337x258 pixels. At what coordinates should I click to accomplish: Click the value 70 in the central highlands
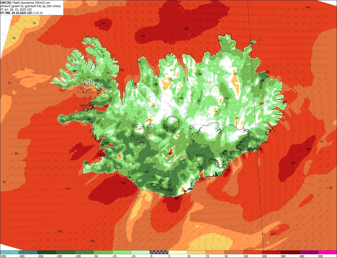216,112
